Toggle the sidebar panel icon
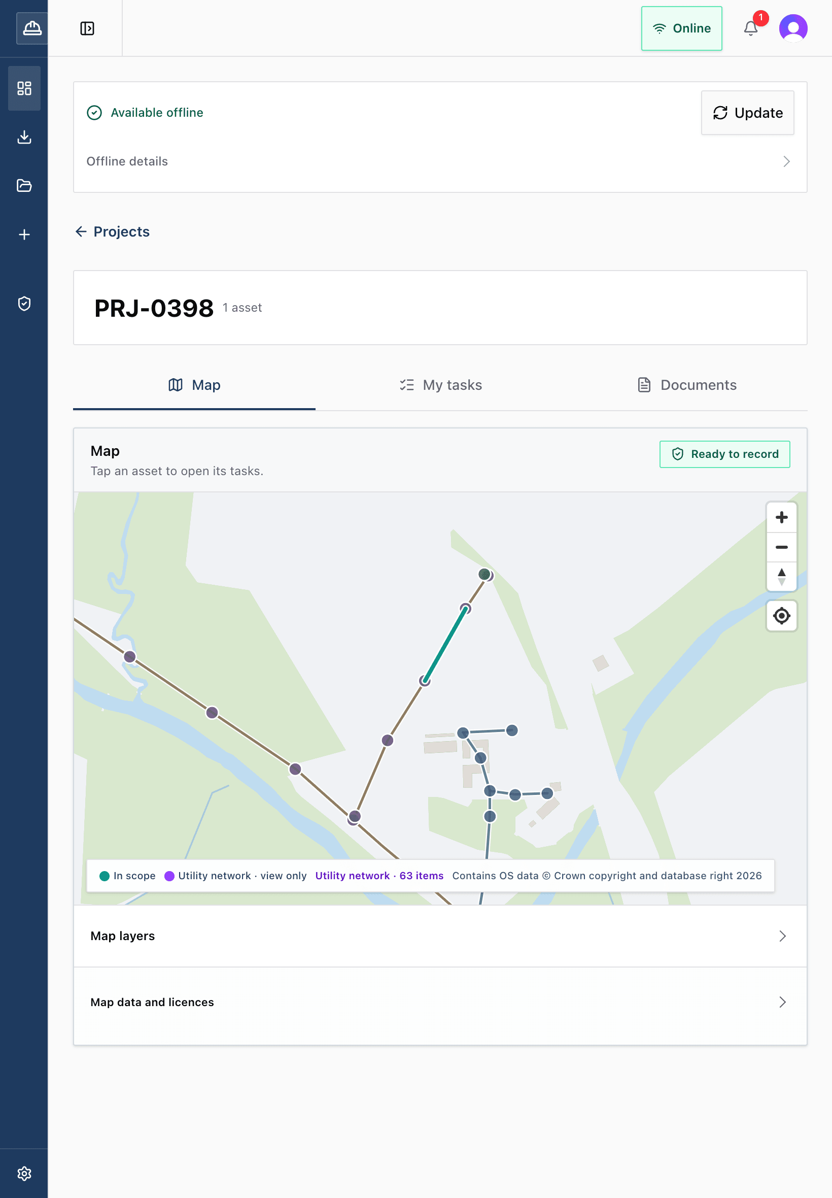 [x=87, y=28]
